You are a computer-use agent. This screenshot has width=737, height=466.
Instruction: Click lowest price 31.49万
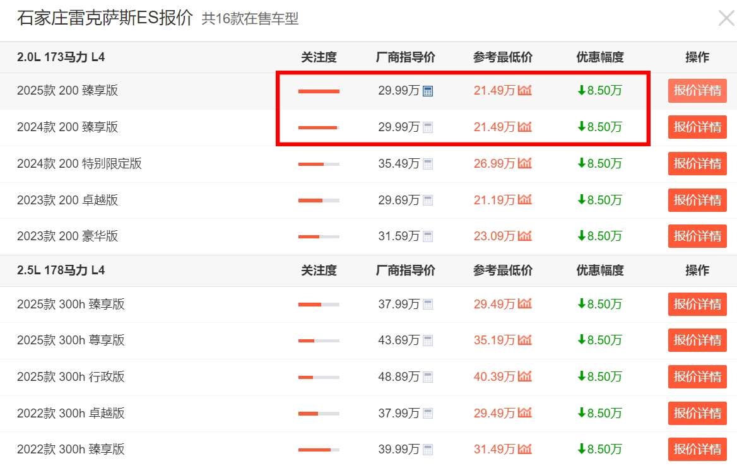point(495,450)
